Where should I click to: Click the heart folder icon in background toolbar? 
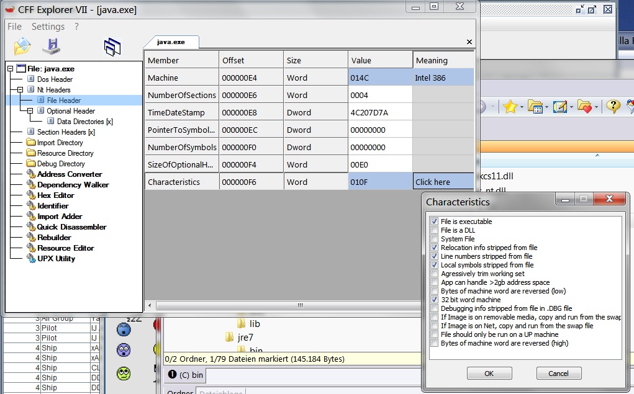coord(584,107)
